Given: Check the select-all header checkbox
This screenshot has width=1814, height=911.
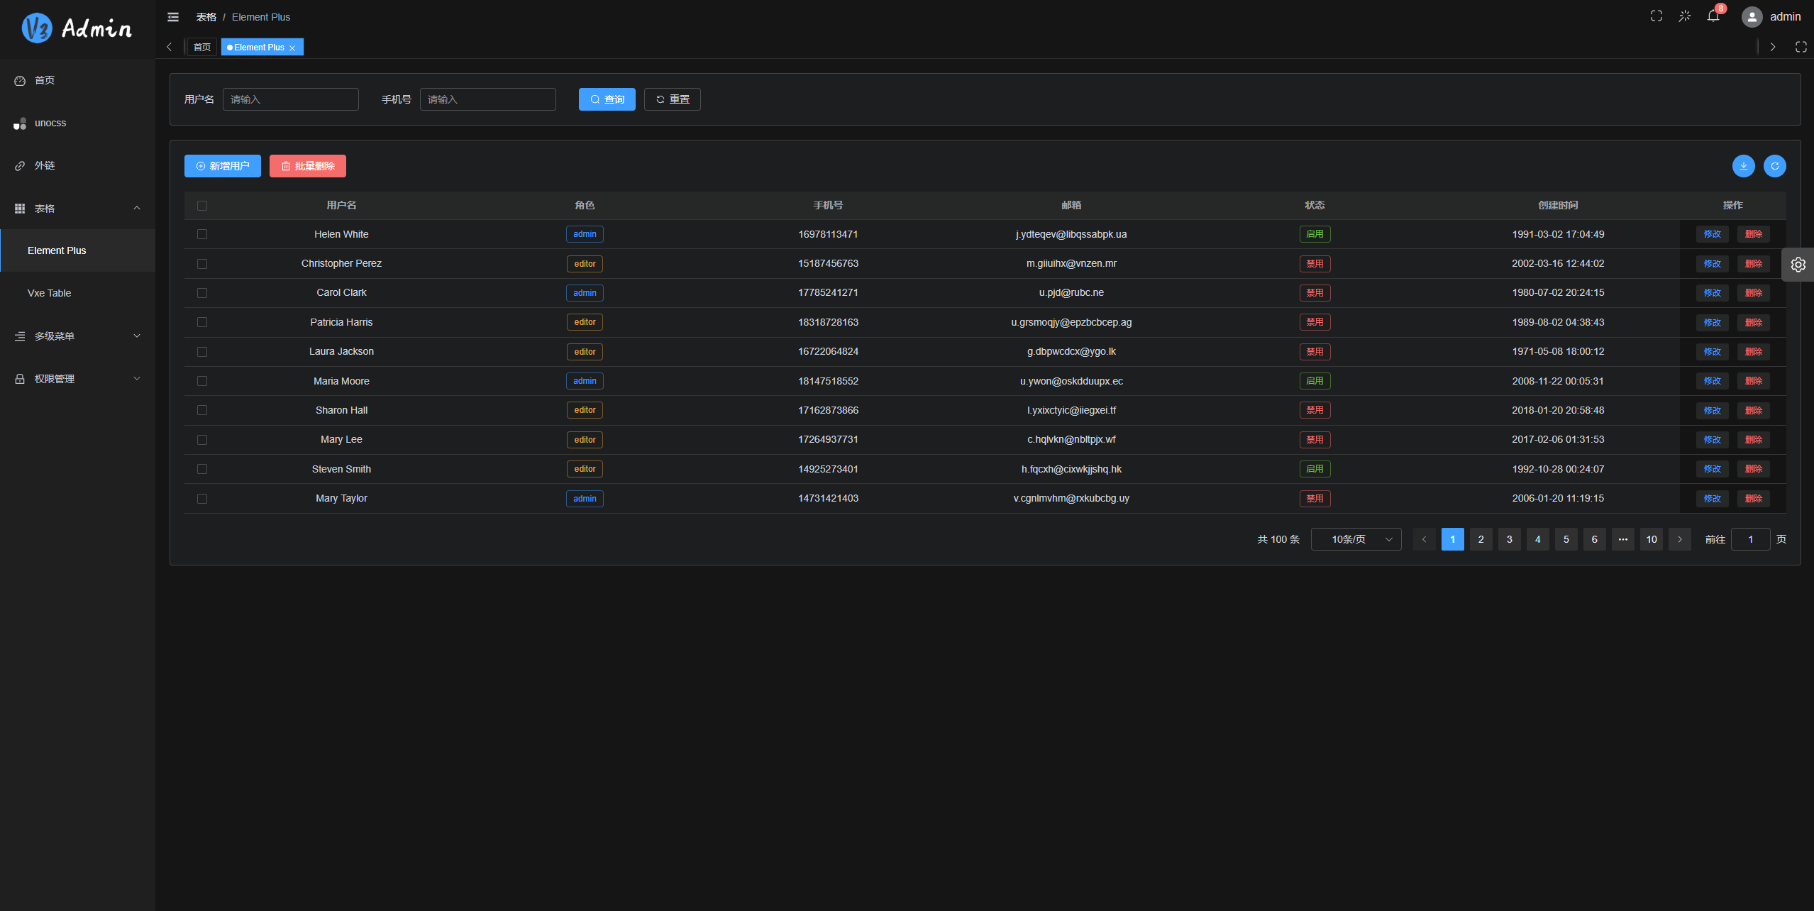Looking at the screenshot, I should pos(202,206).
